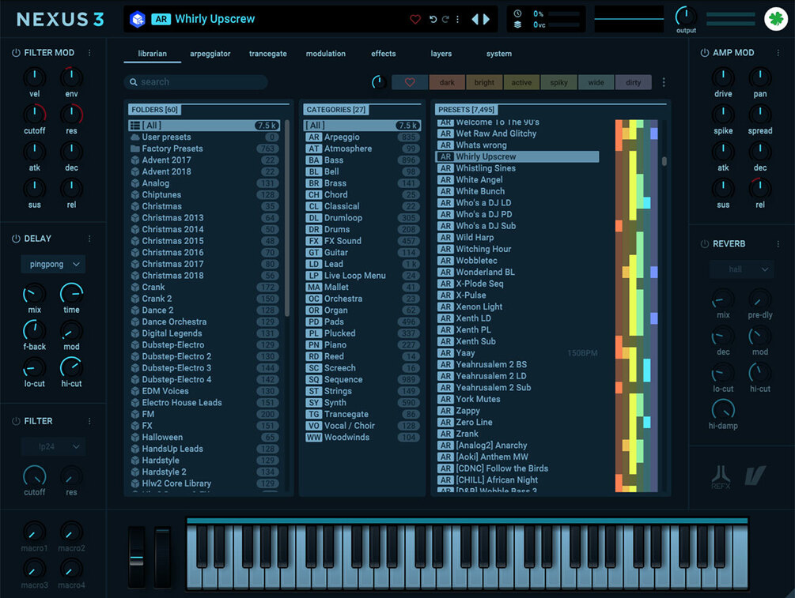Click the preset library cube icon
The width and height of the screenshot is (795, 598).
(x=138, y=19)
